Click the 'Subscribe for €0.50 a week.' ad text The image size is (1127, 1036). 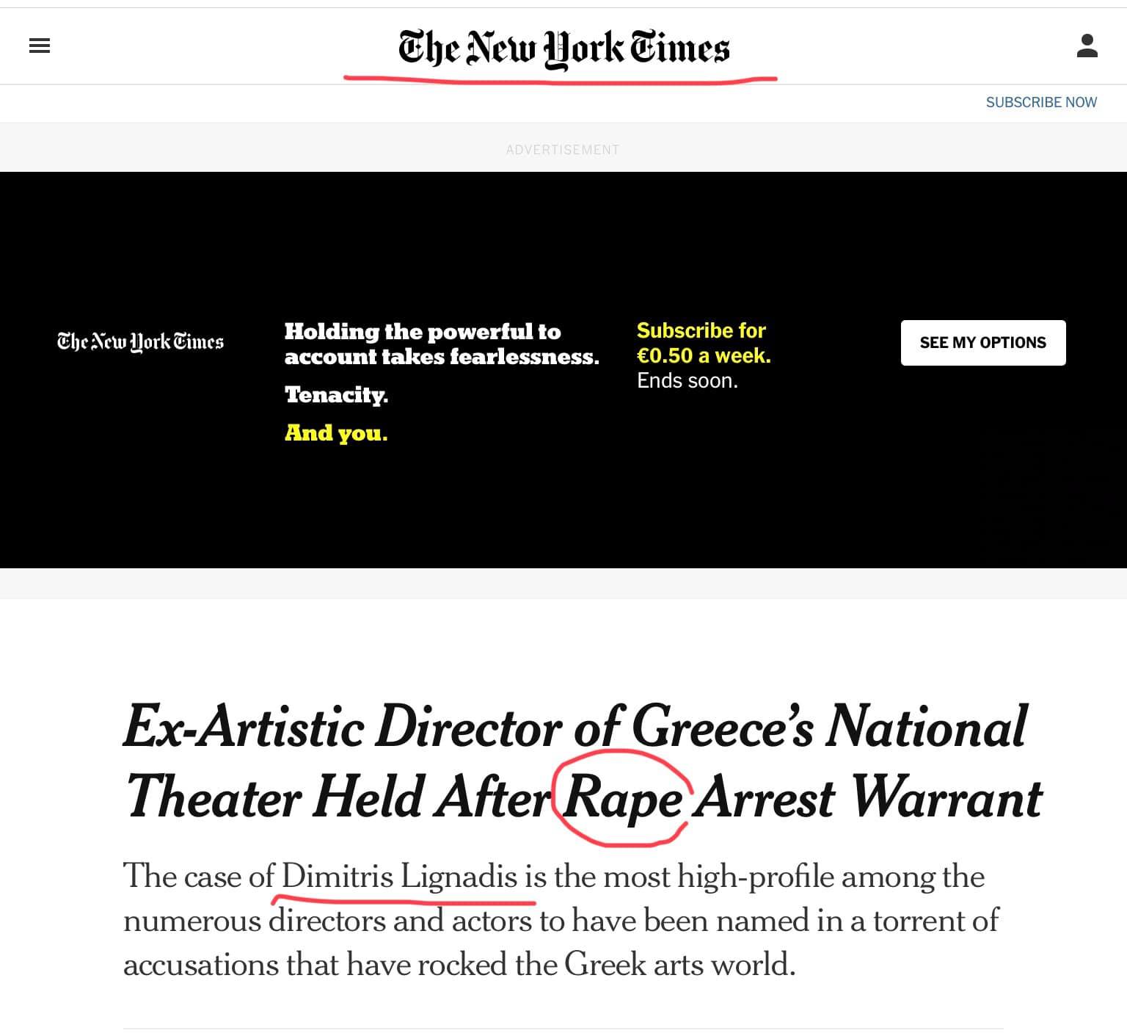click(704, 343)
